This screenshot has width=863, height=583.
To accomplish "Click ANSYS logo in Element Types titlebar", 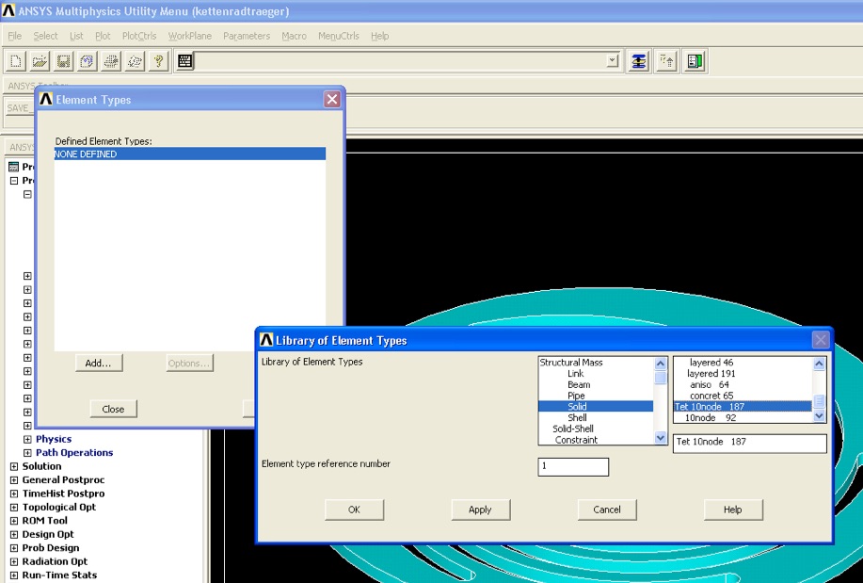I will tap(46, 100).
